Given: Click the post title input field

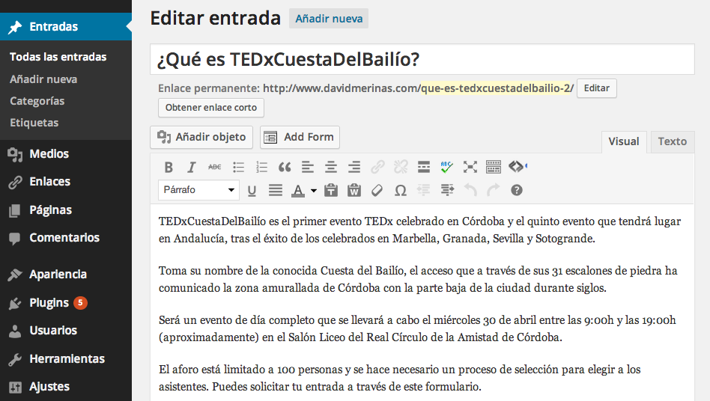Looking at the screenshot, I should click(x=422, y=59).
